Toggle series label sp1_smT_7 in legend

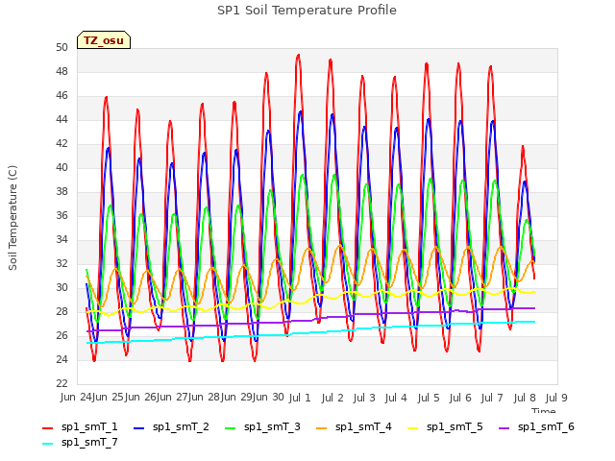click(89, 442)
